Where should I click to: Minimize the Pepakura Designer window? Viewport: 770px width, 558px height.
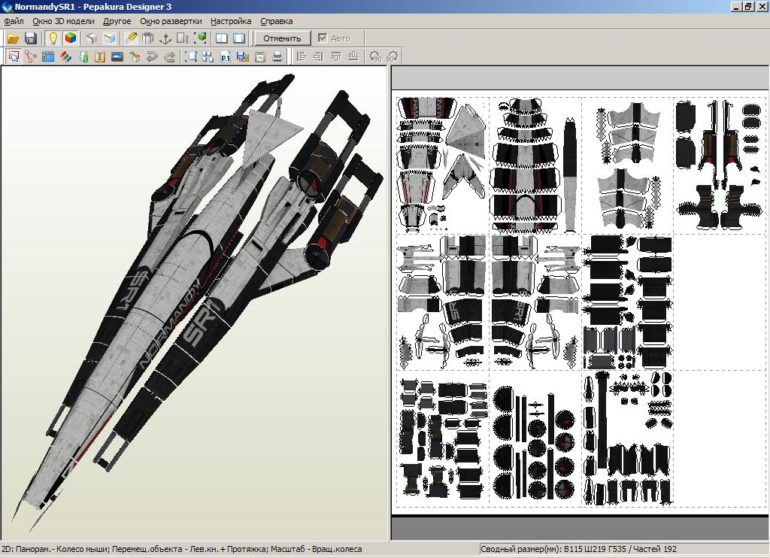(x=736, y=7)
